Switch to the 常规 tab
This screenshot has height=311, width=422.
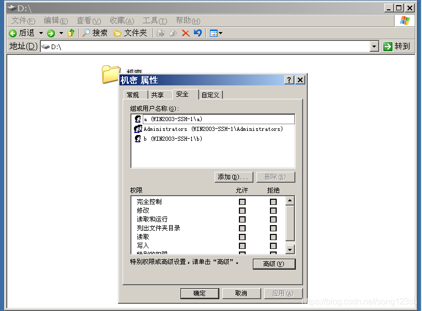(x=135, y=95)
